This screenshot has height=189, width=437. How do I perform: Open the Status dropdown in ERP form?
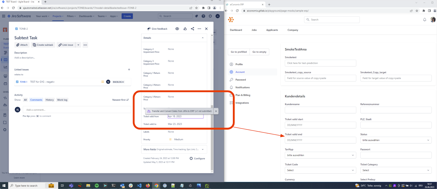pyautogui.click(x=396, y=140)
